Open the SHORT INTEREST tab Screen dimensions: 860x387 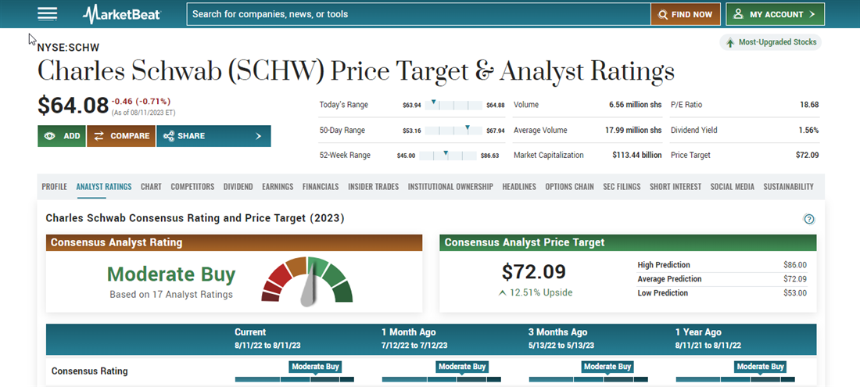tap(675, 186)
